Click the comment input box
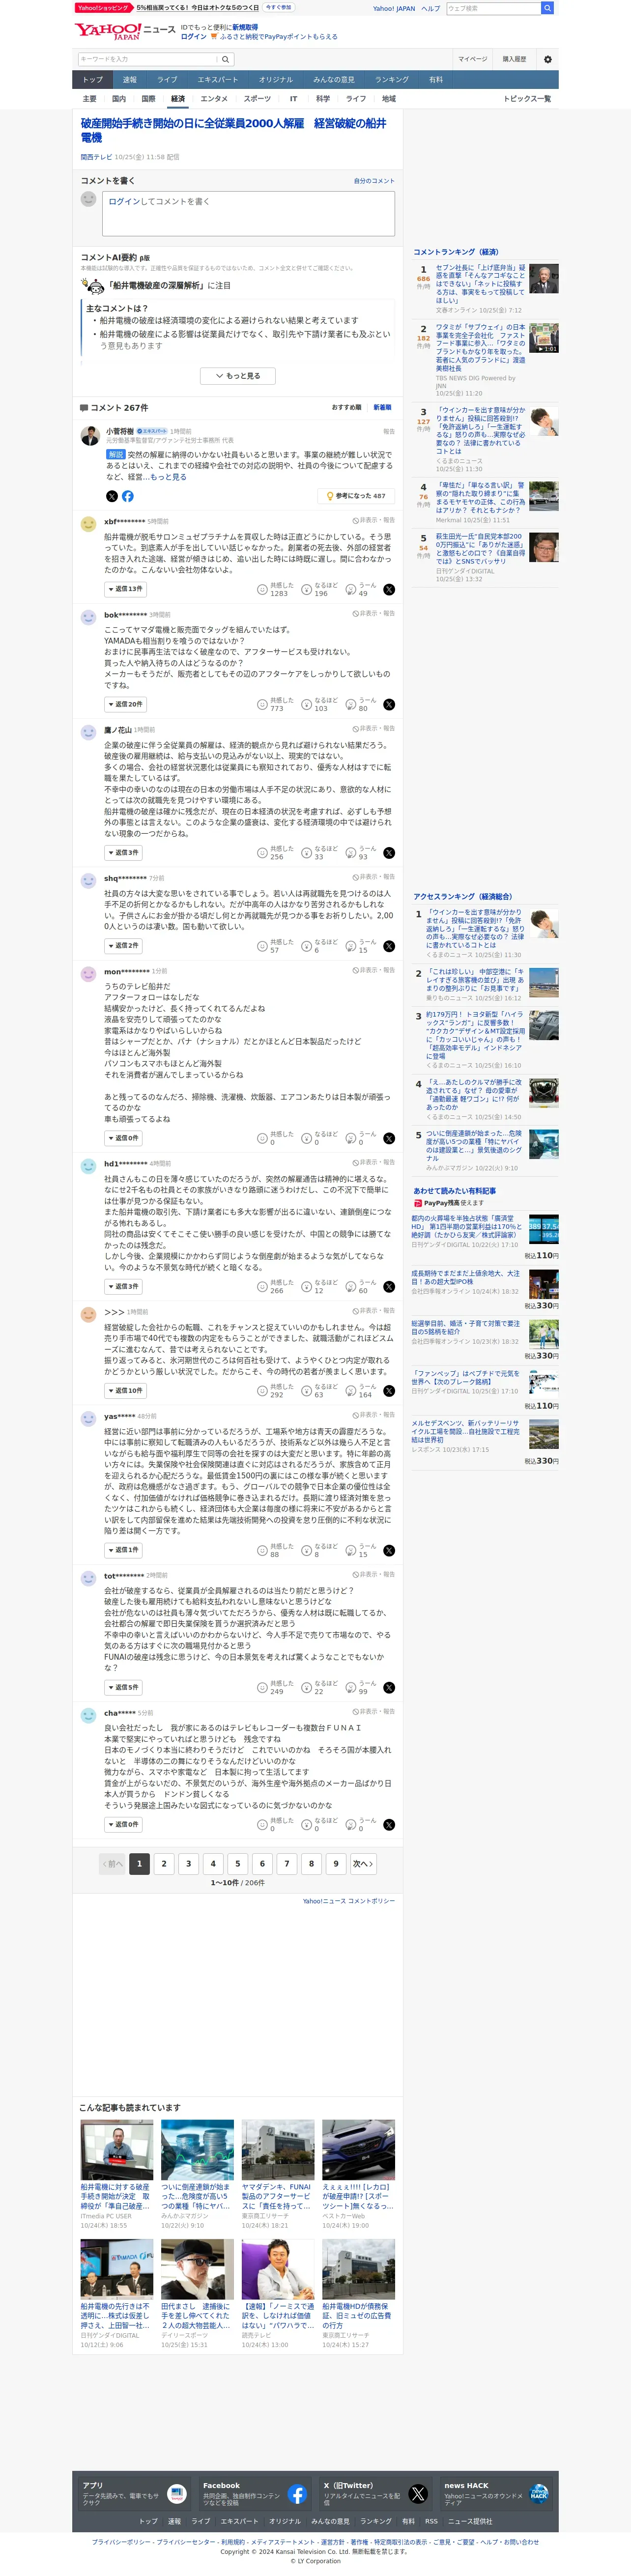The height and width of the screenshot is (2576, 631). [249, 213]
